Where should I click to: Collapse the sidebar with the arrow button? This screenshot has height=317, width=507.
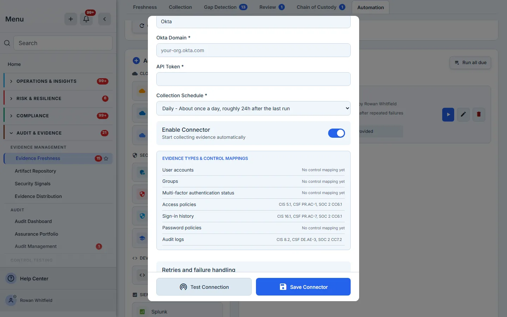click(x=105, y=19)
